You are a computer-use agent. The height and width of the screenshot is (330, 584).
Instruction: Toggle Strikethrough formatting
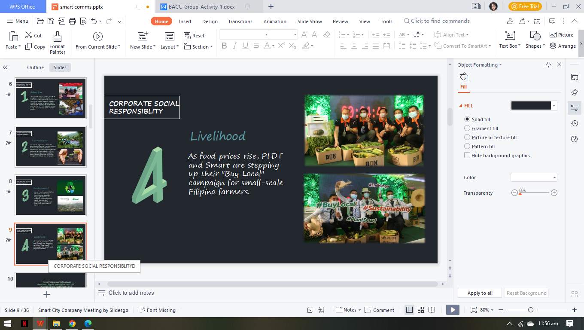click(x=256, y=46)
